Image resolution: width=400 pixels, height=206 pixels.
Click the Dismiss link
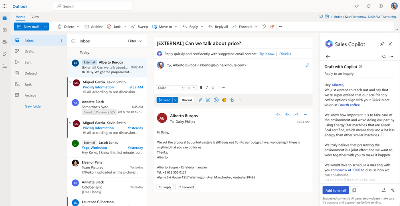(285, 54)
